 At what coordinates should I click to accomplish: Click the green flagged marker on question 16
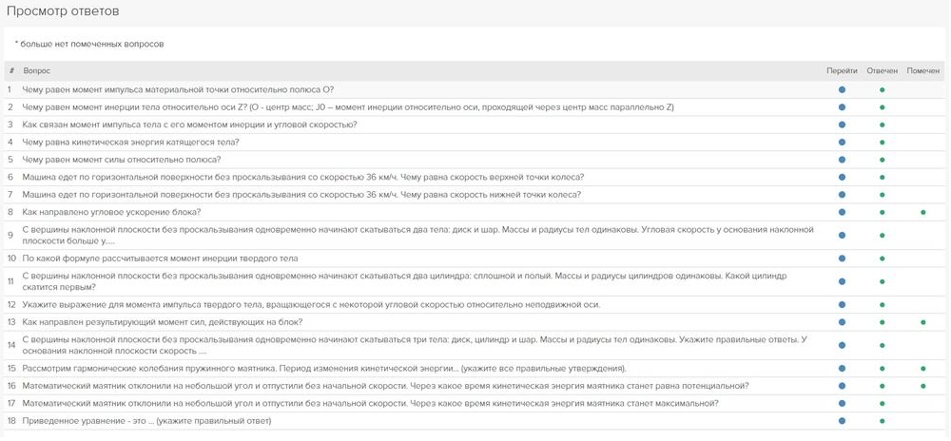tap(922, 386)
